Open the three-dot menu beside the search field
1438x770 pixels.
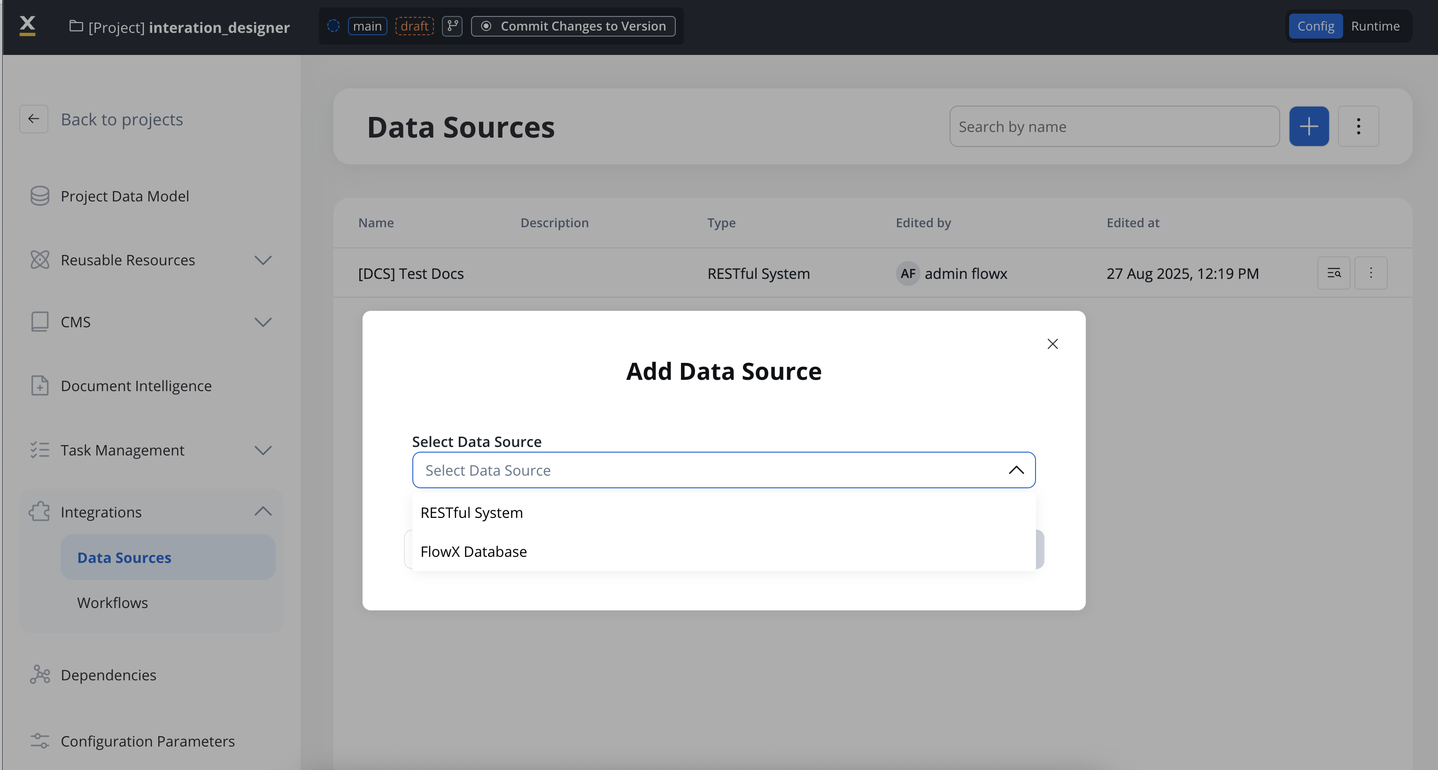pos(1358,127)
